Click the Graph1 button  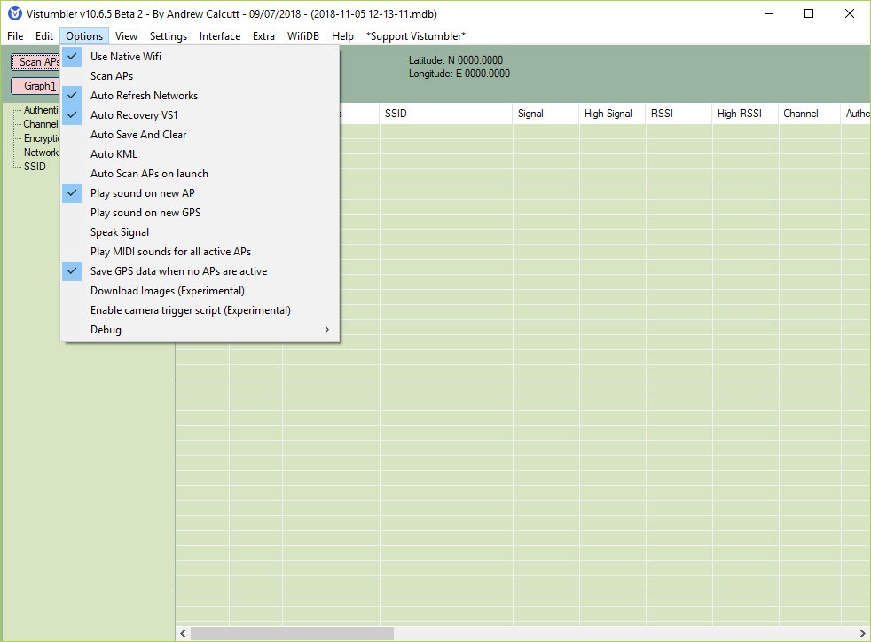[x=35, y=86]
